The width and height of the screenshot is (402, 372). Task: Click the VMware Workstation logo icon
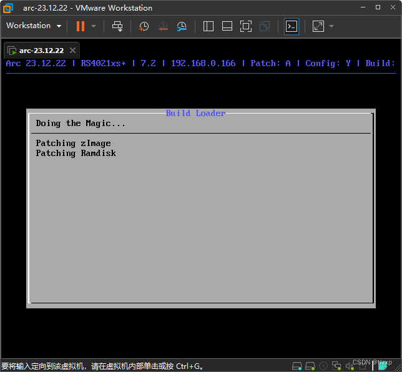pos(8,8)
